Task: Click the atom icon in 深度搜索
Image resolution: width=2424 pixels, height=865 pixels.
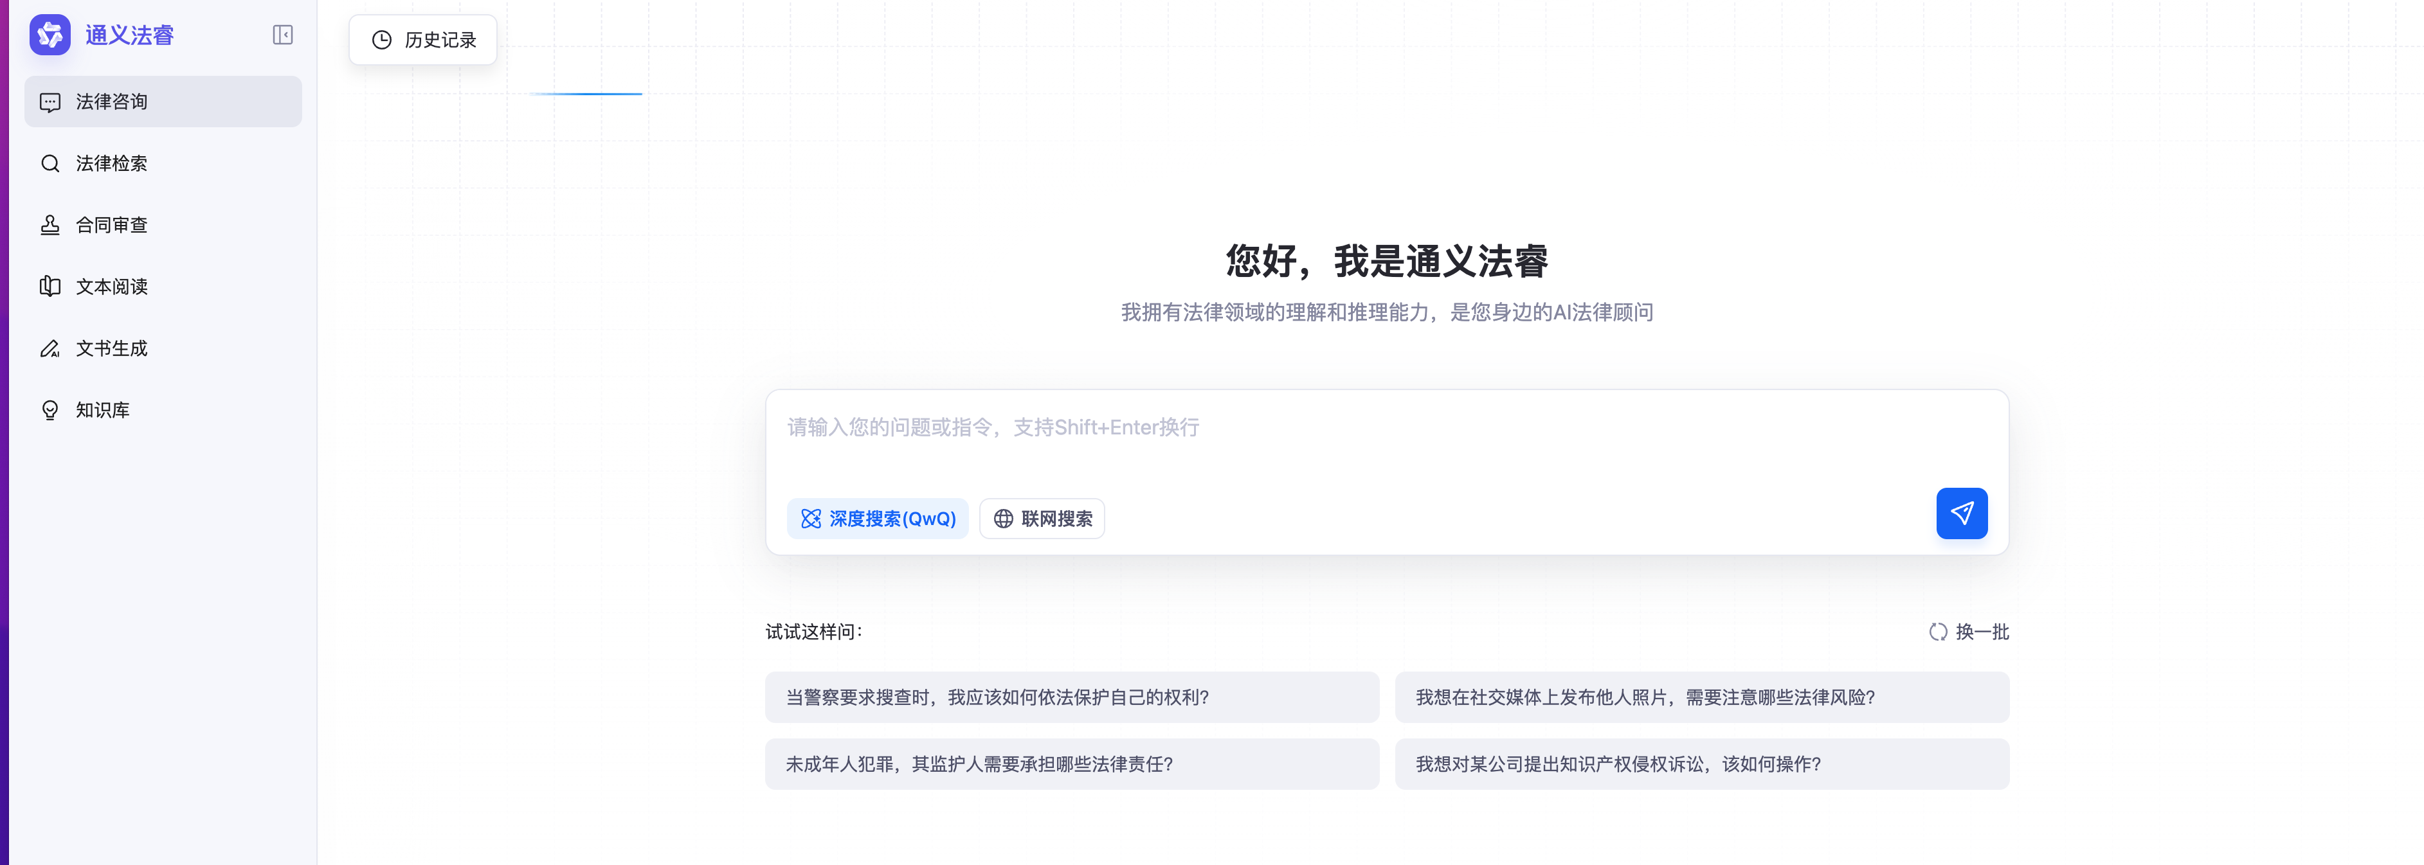Action: click(x=810, y=519)
